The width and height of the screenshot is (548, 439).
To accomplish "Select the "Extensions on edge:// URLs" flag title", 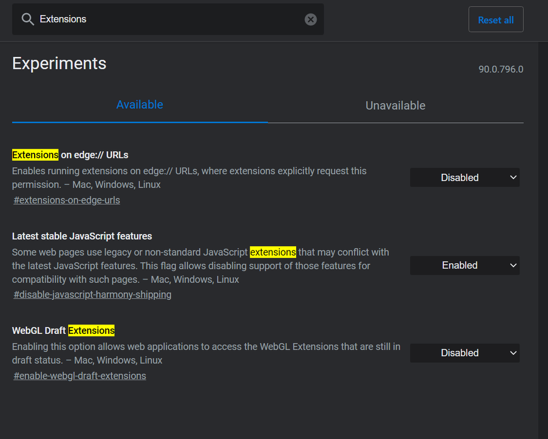I will click(x=70, y=155).
